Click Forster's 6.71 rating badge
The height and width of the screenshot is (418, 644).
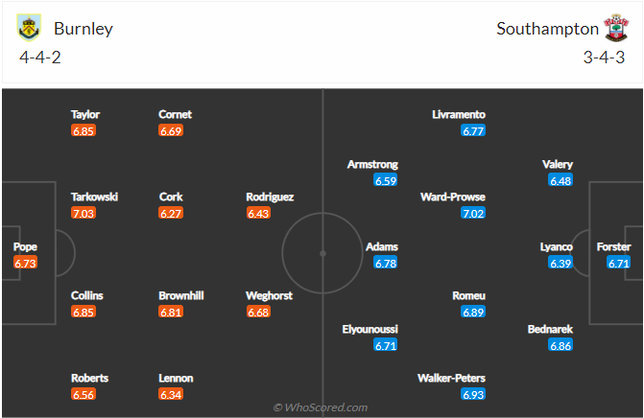coord(619,263)
